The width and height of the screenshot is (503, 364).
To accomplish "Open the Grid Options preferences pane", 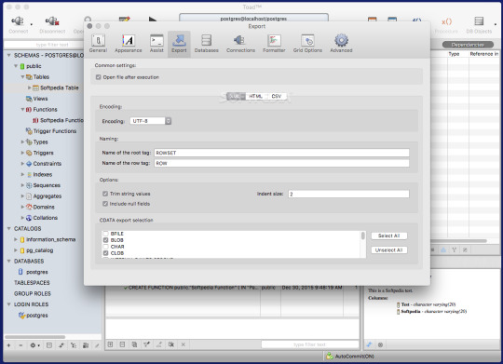I will [x=307, y=44].
